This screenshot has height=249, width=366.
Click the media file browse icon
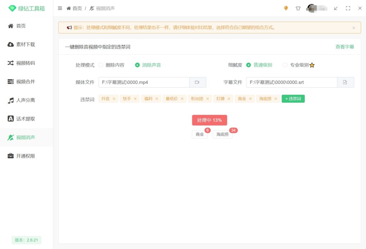point(198,82)
